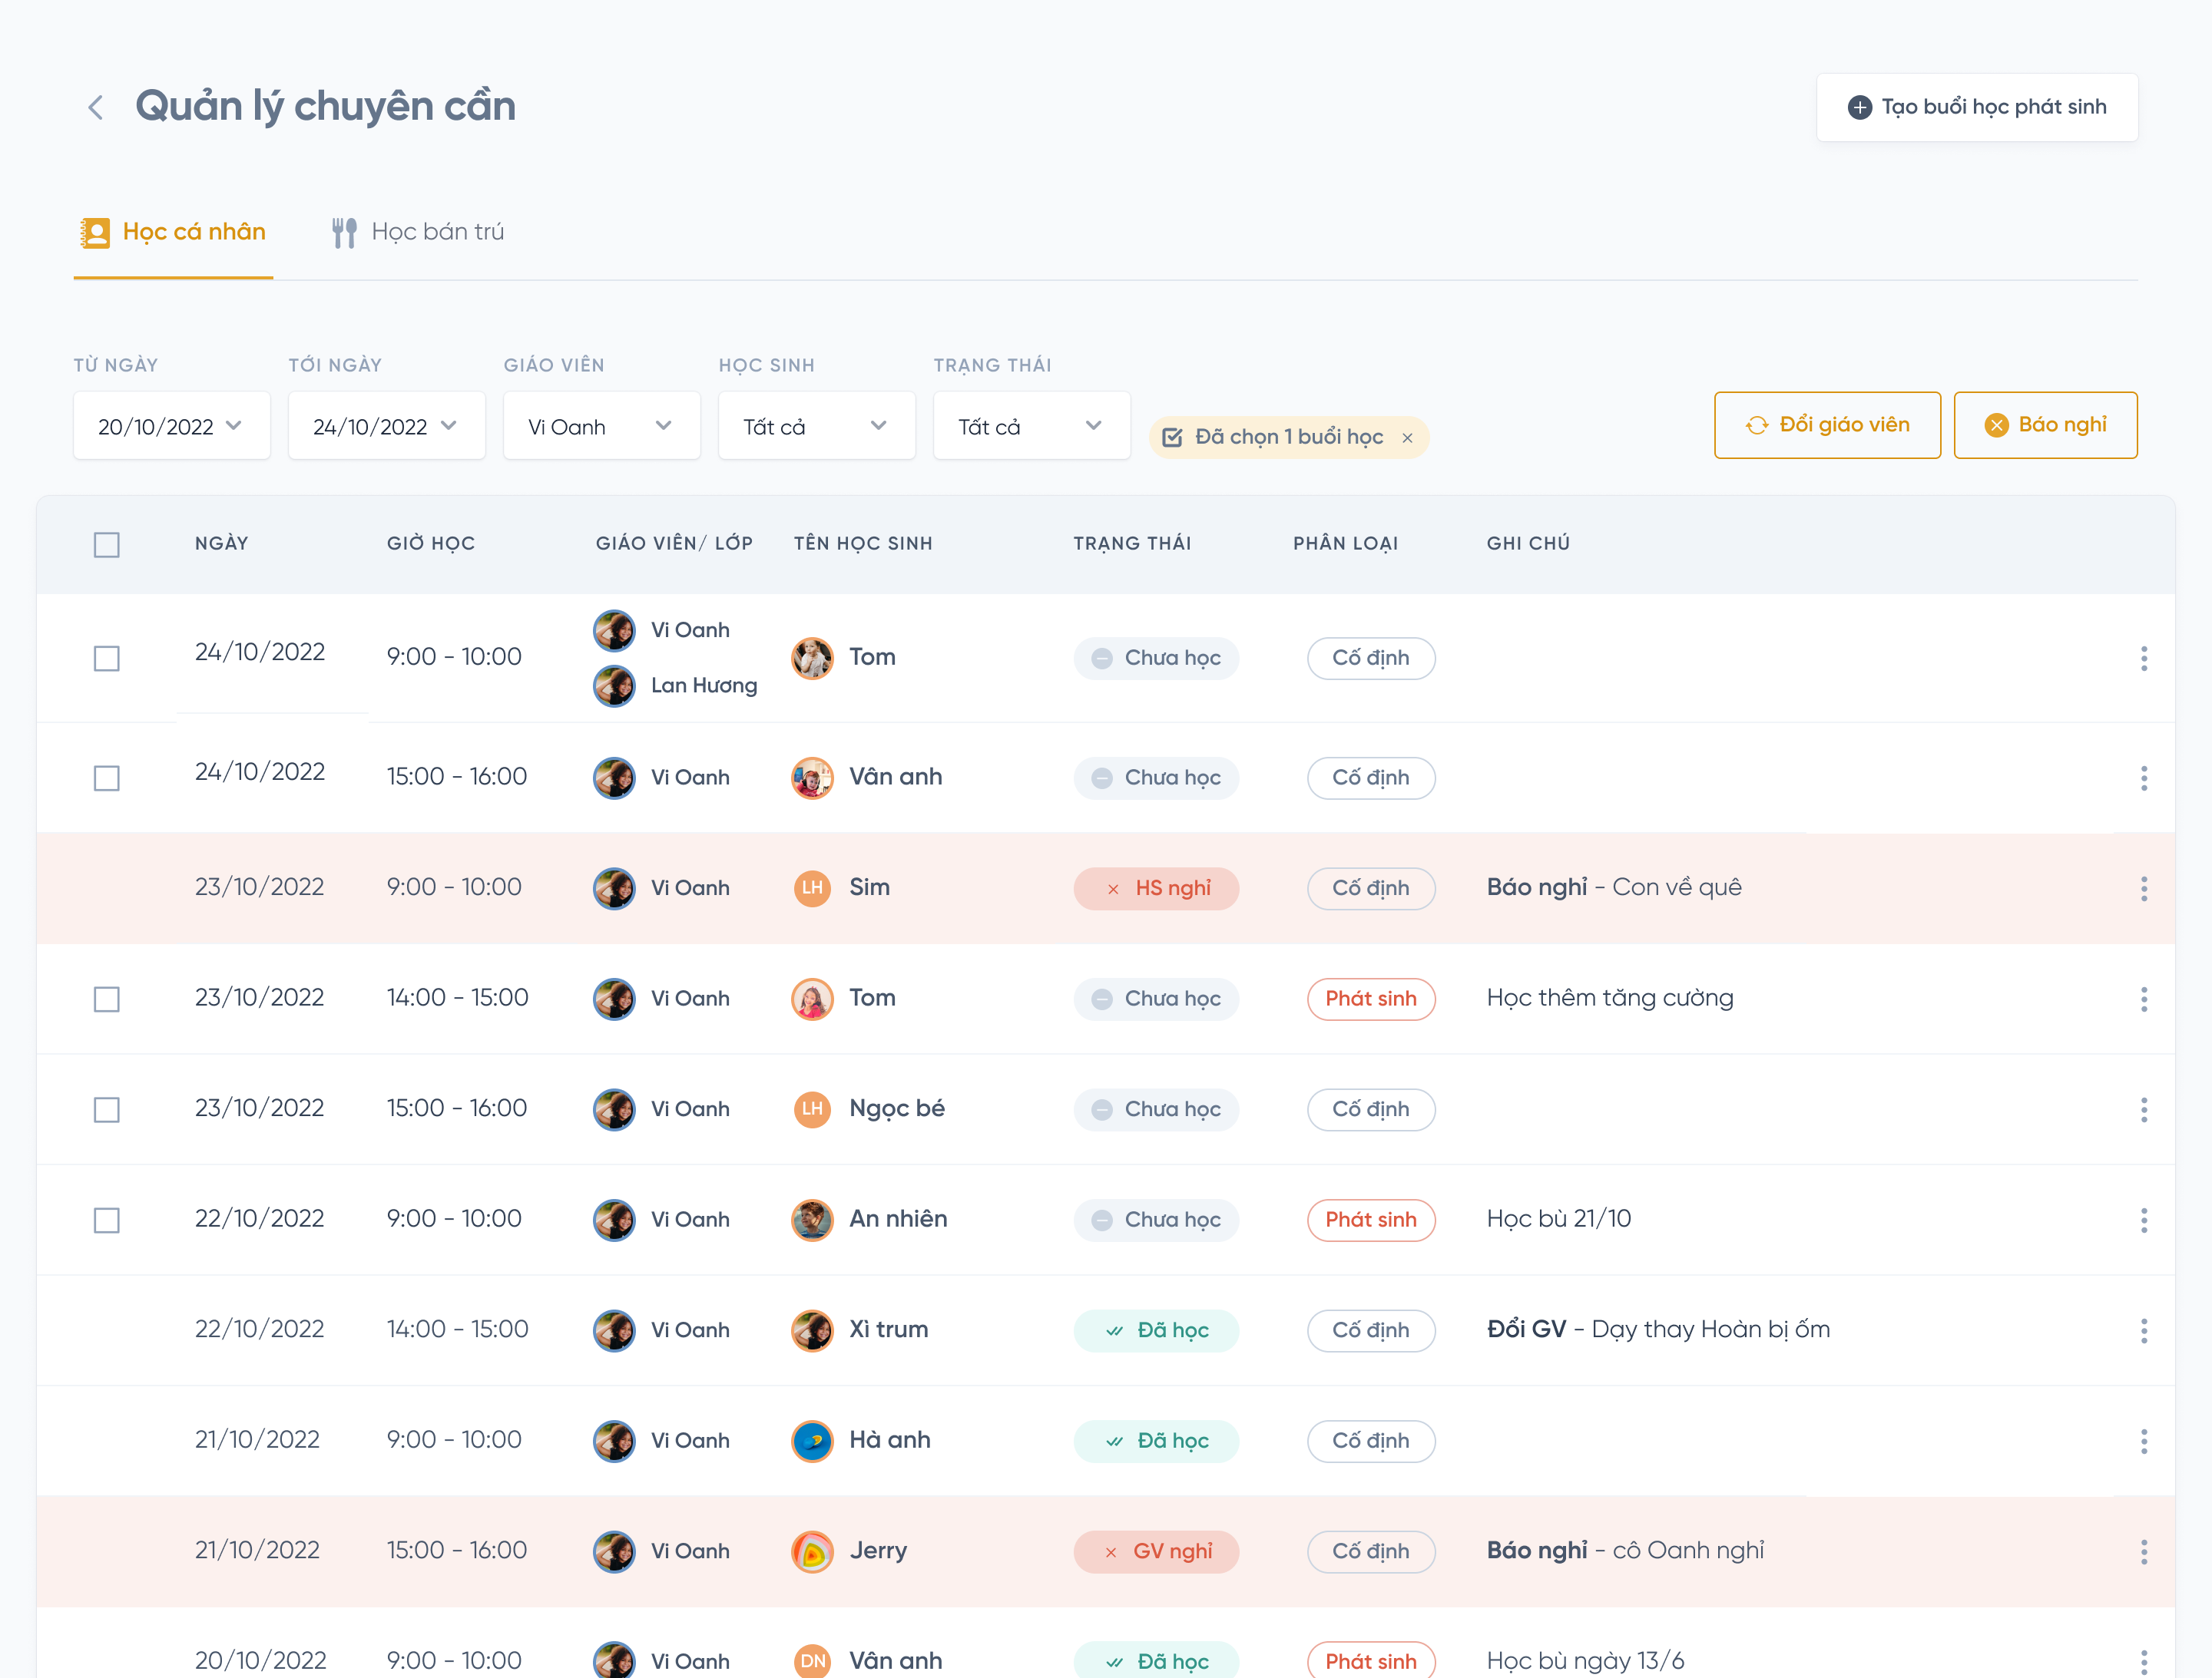
Task: Toggle the select-all checkbox in table header
Action: click(107, 545)
